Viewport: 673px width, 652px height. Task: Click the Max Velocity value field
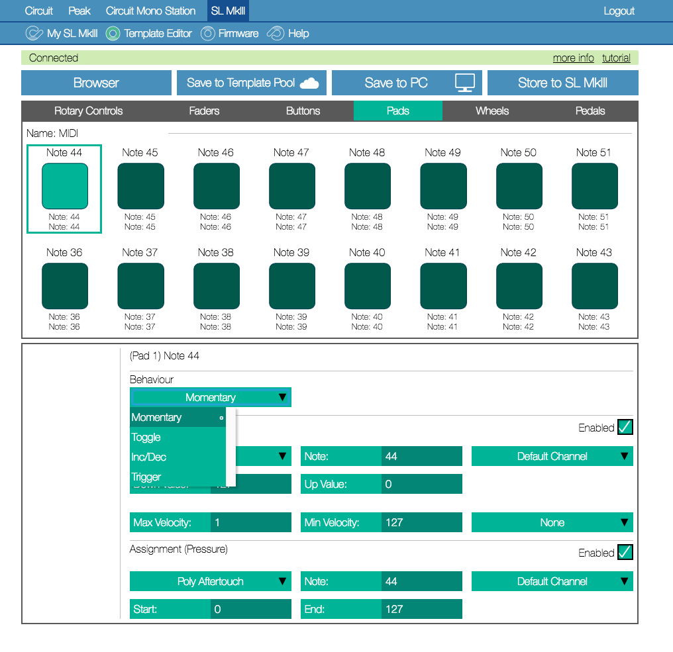[x=250, y=522]
